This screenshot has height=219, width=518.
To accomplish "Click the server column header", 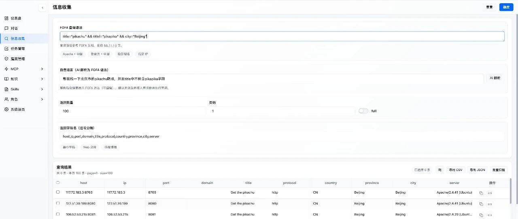I will click(x=454, y=183).
